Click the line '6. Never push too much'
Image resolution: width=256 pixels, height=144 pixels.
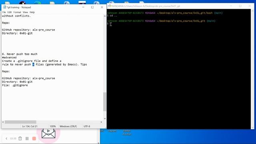20,54
